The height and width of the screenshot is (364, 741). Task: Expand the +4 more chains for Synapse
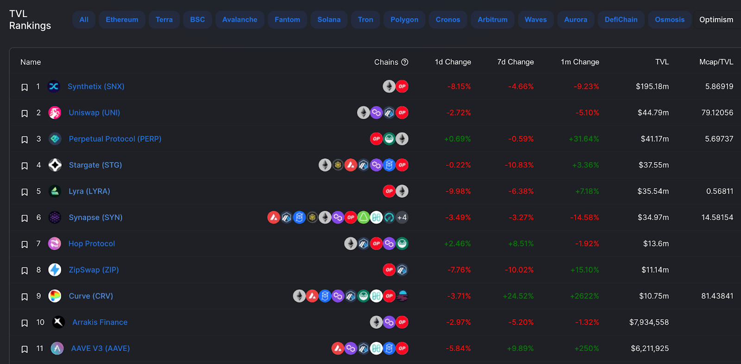(x=402, y=217)
